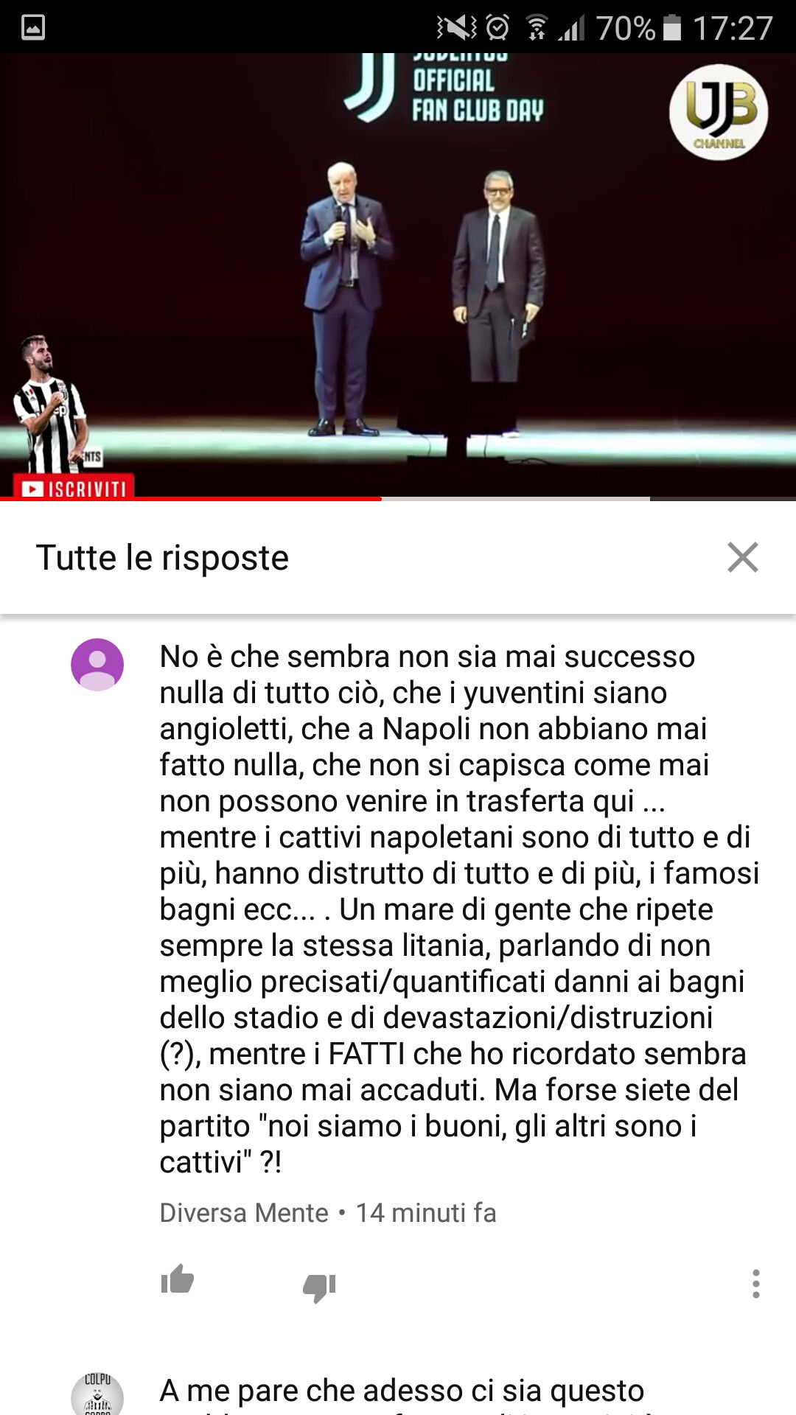Screen dimensions: 796x1415
Task: Tap the alarm clock status icon
Action: [x=497, y=28]
